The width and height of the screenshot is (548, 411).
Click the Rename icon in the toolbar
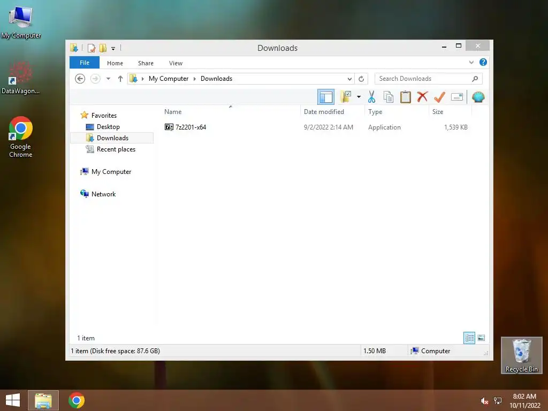click(457, 97)
